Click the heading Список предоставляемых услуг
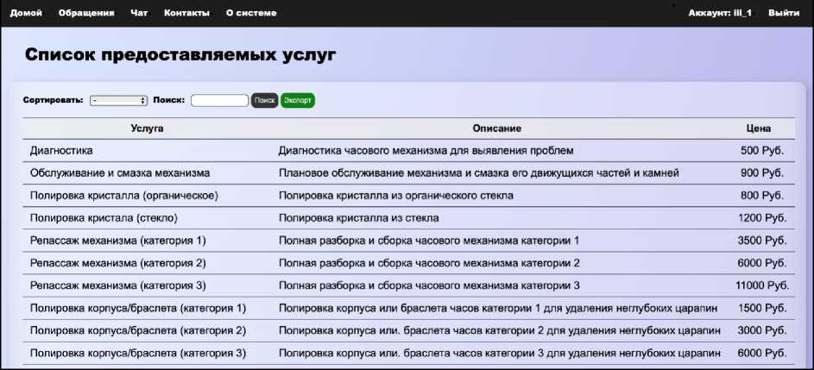 coord(180,55)
